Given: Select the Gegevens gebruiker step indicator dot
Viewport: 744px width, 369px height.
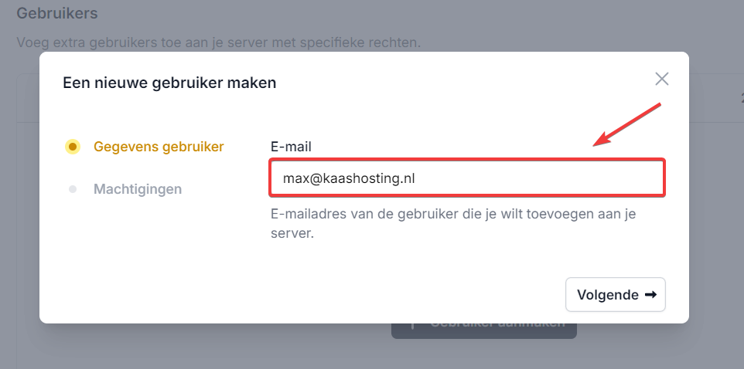Looking at the screenshot, I should click(x=72, y=147).
